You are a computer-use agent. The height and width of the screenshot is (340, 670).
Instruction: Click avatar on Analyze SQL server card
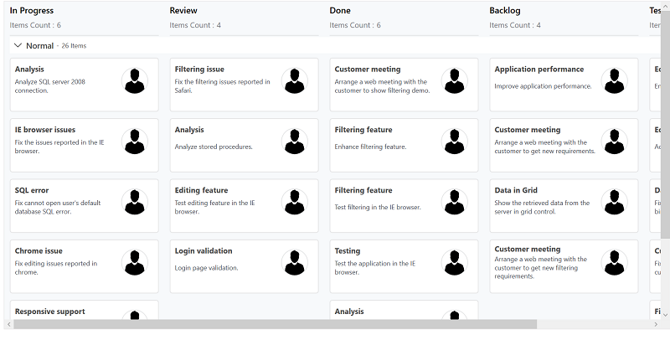[x=135, y=80]
